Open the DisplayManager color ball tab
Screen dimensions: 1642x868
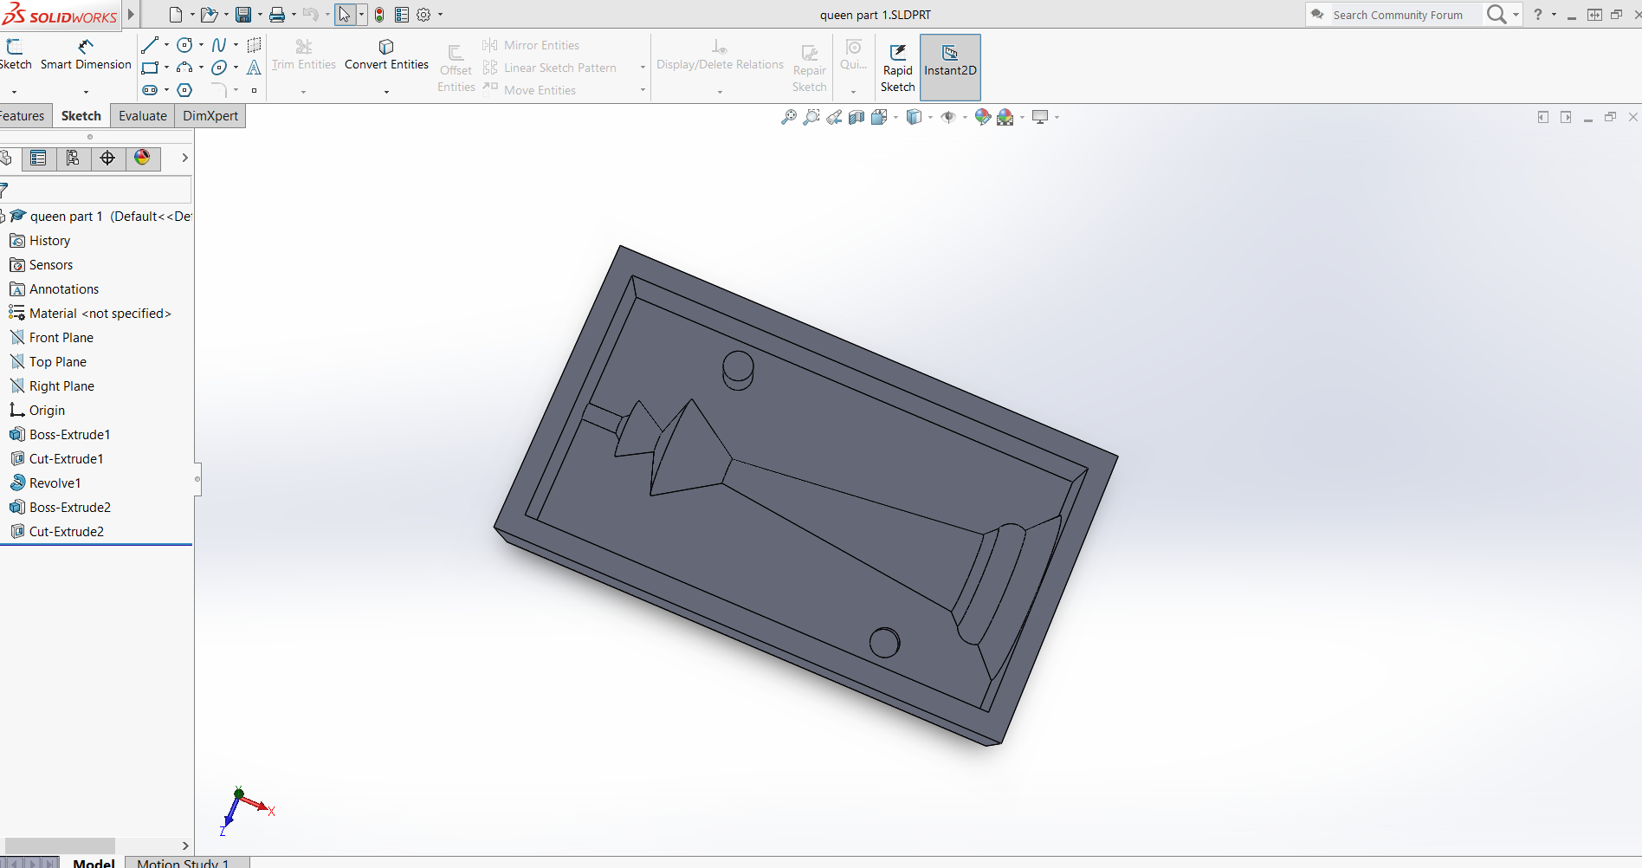[142, 158]
